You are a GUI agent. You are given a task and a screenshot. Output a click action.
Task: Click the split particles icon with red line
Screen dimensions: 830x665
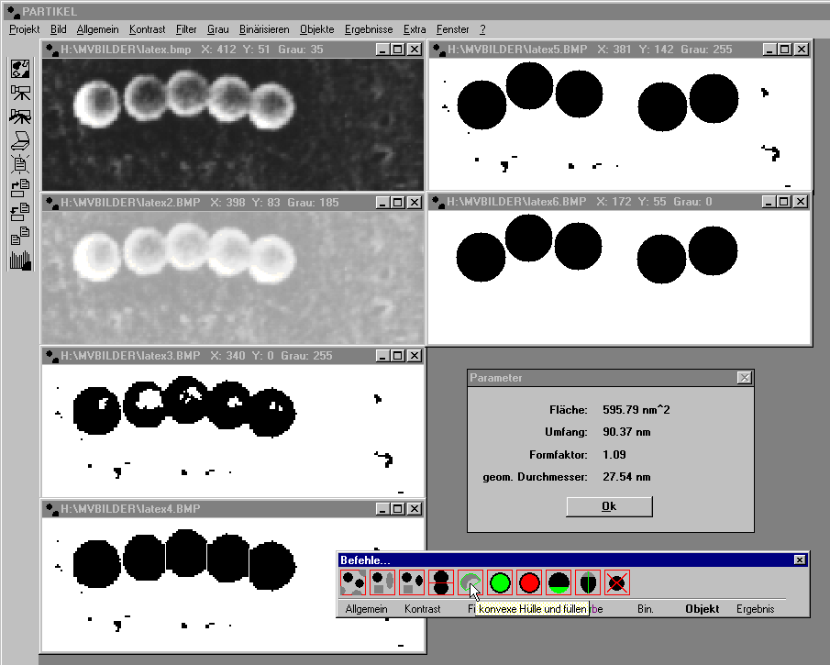click(441, 583)
